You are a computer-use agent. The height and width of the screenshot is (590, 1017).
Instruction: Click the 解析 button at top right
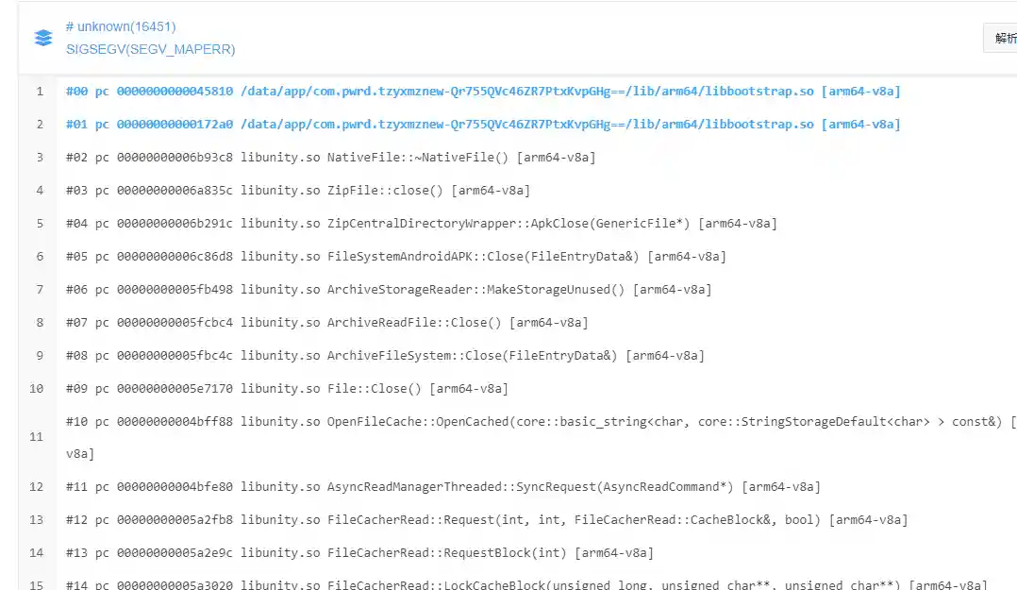[1001, 39]
